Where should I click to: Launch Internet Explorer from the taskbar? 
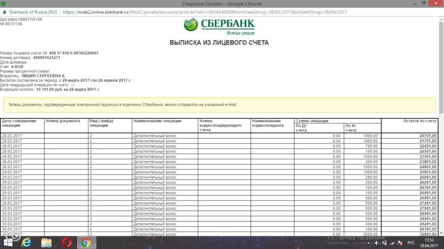(26, 243)
